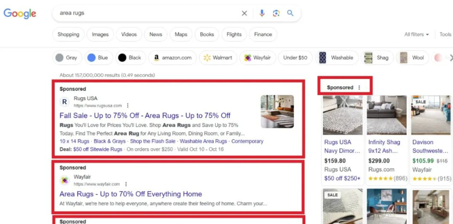Filter results by amazon.com chip
Image resolution: width=453 pixels, height=224 pixels.
[x=172, y=58]
